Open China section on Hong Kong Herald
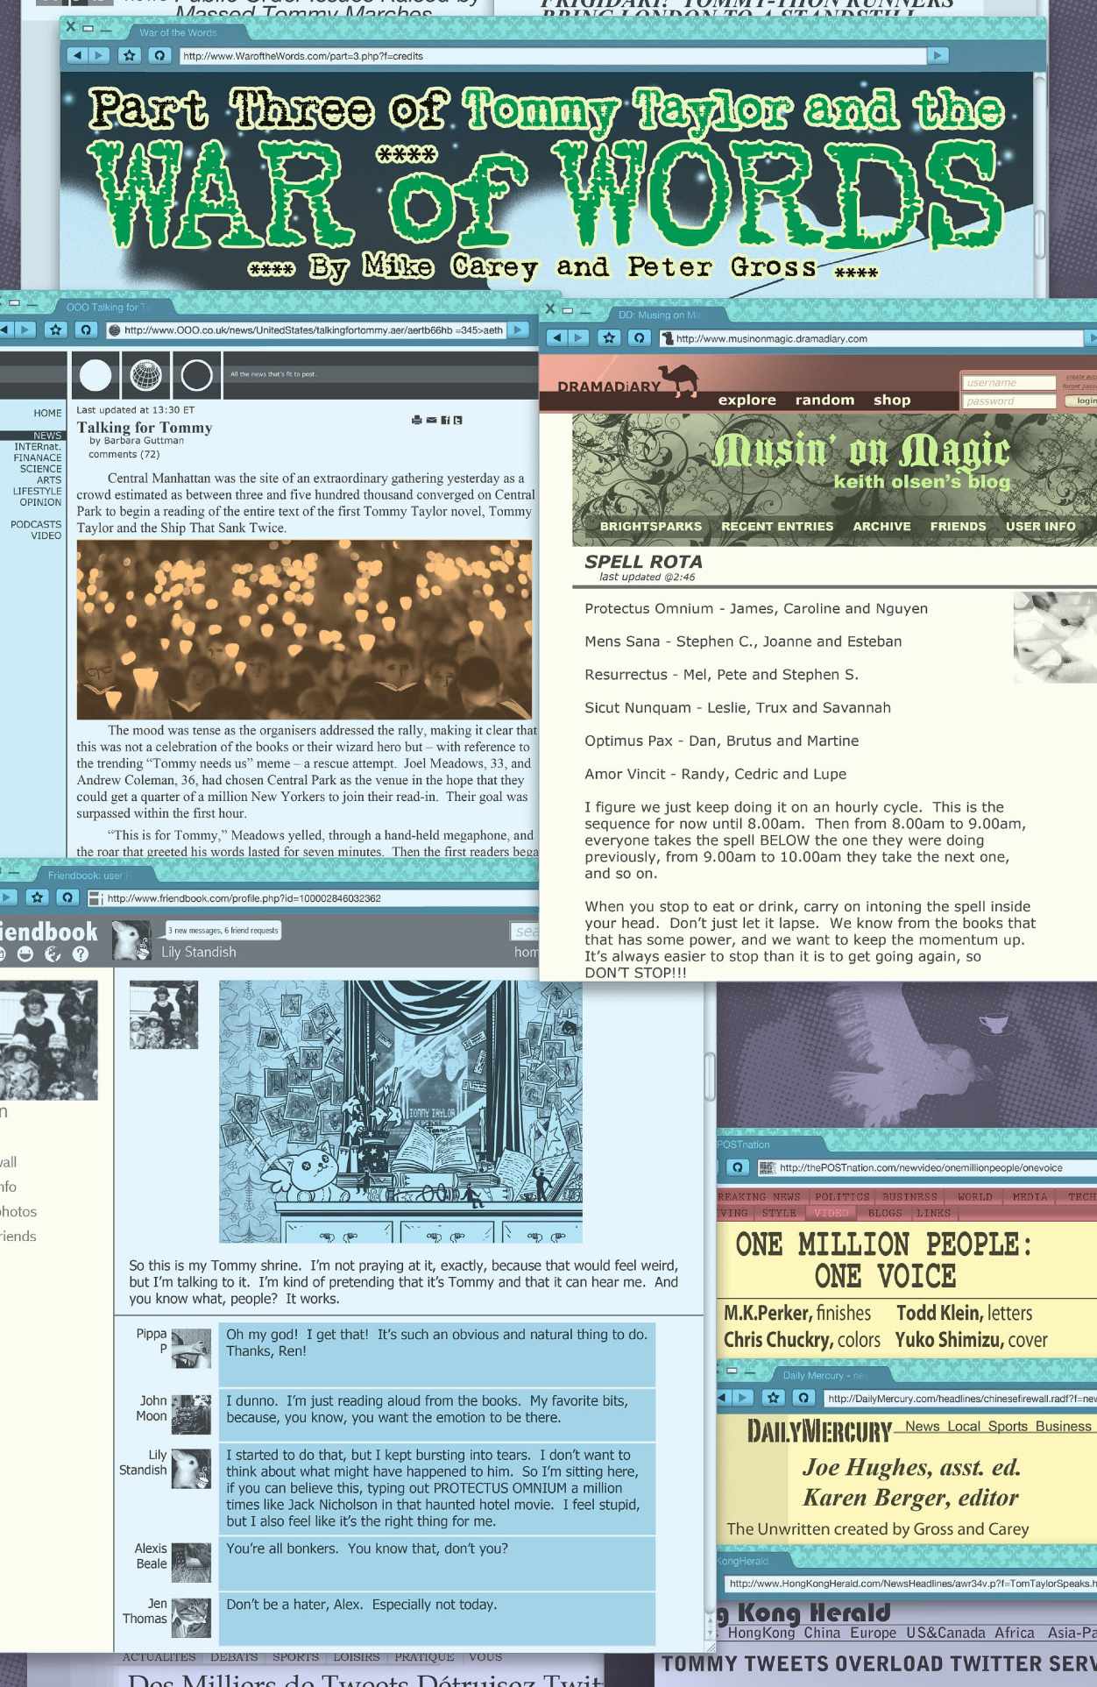The width and height of the screenshot is (1097, 1687). (x=823, y=1634)
